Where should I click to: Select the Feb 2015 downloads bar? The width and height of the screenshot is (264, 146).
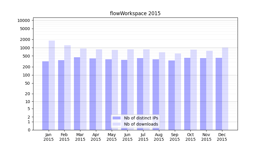pyautogui.click(x=67, y=88)
